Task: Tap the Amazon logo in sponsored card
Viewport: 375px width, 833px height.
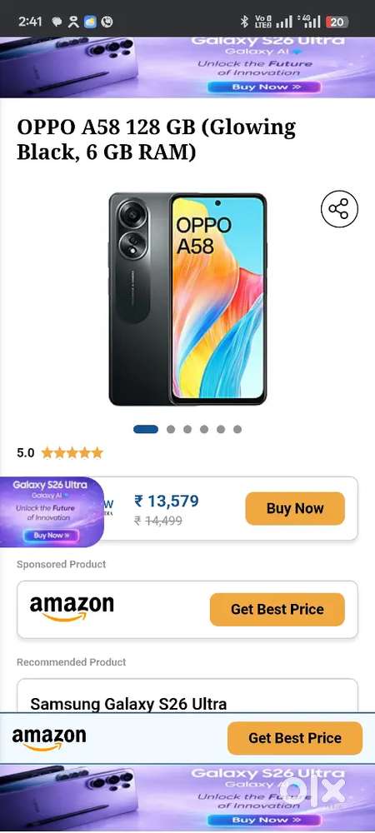Action: (x=72, y=609)
